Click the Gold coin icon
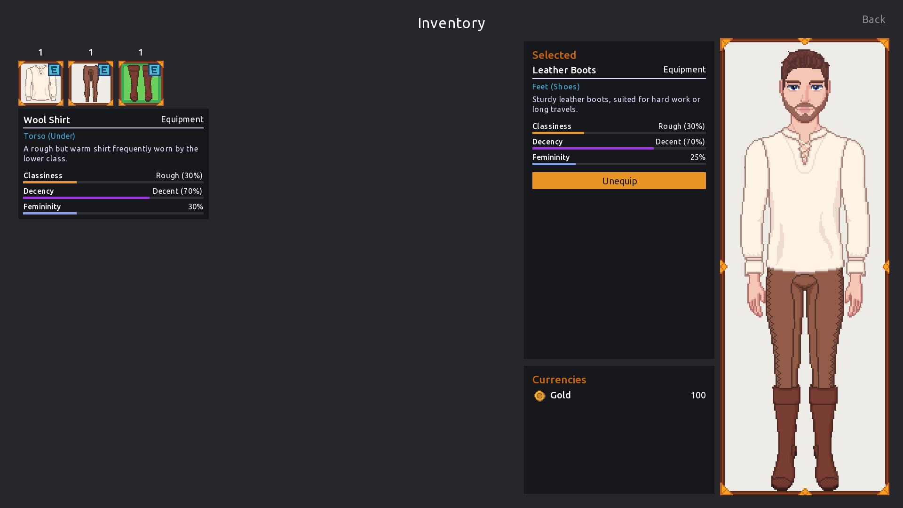903x508 pixels. [539, 396]
